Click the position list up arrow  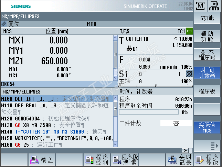116,38
